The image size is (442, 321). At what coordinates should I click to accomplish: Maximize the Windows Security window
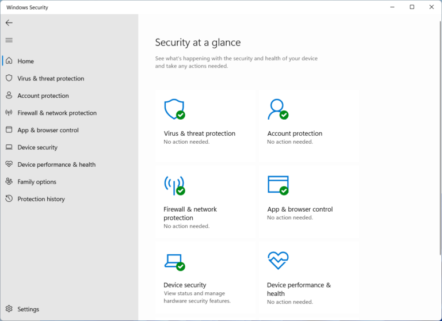coord(412,7)
